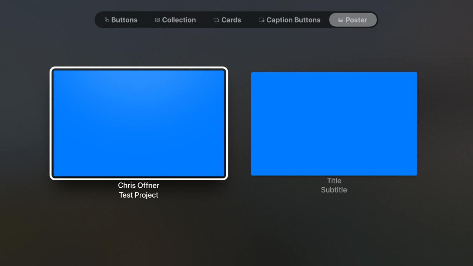Choose the Poster tab label
This screenshot has width=473, height=266.
[x=356, y=20]
